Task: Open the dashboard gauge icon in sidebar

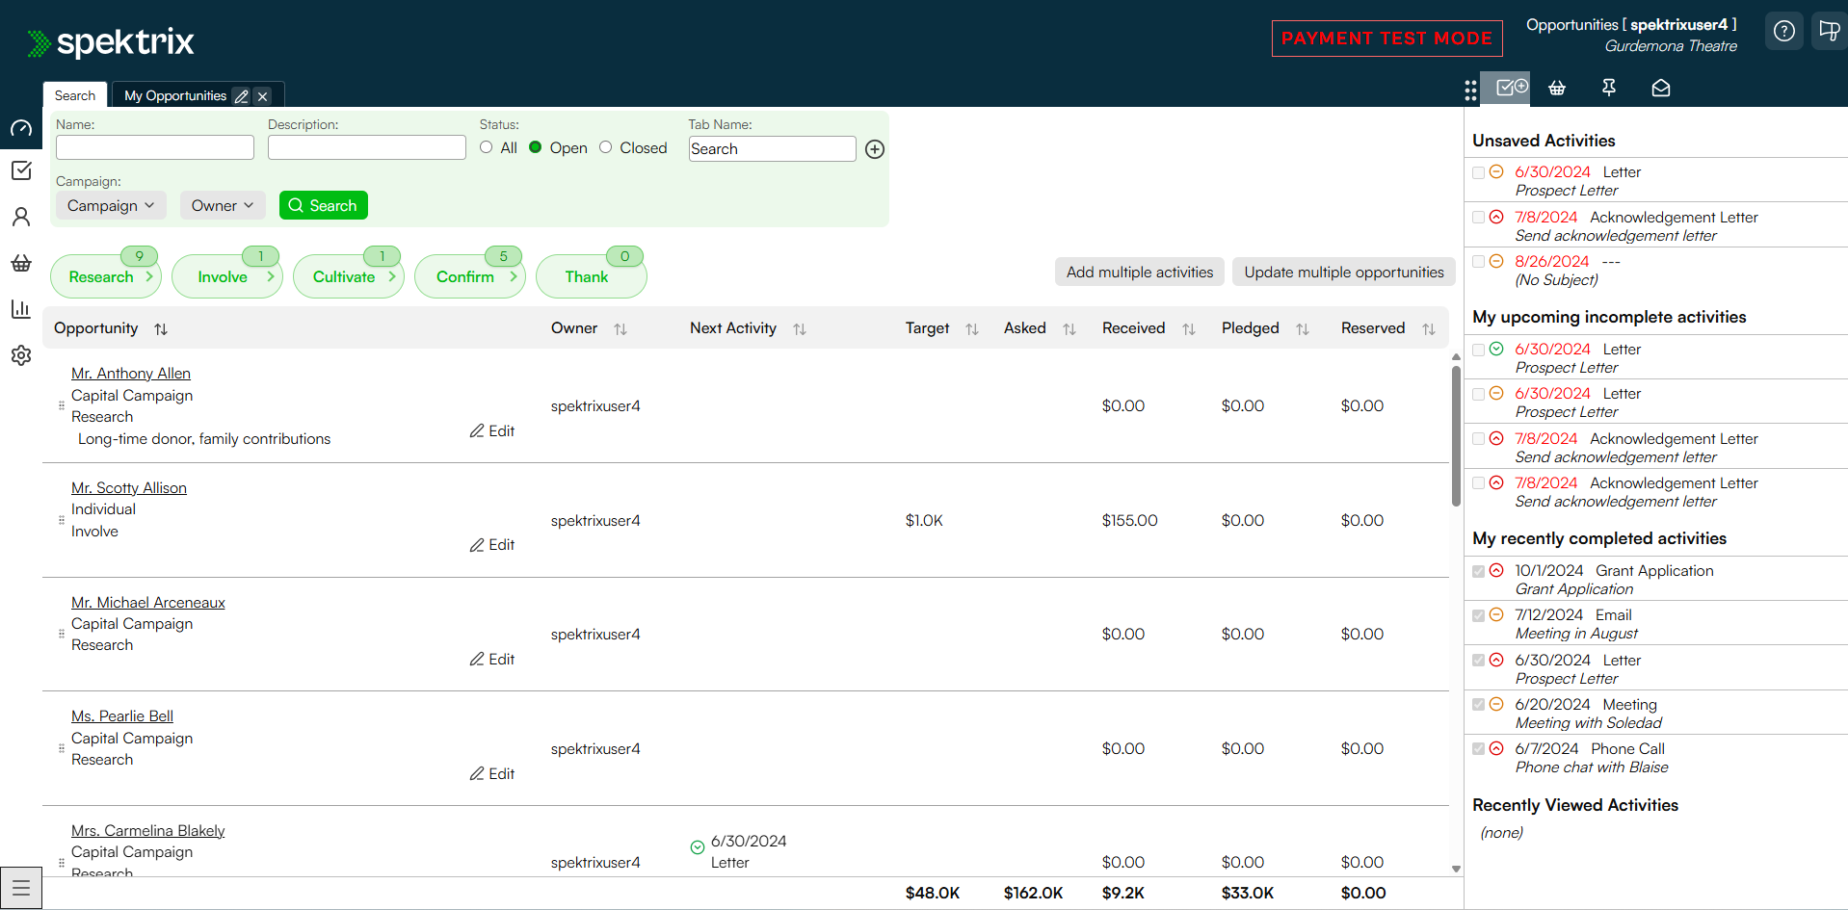Action: pyautogui.click(x=21, y=128)
